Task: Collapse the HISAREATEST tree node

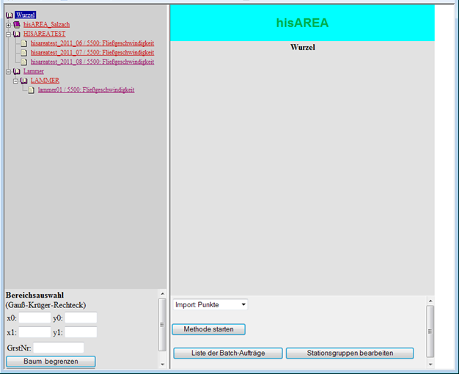Action: pyautogui.click(x=9, y=34)
